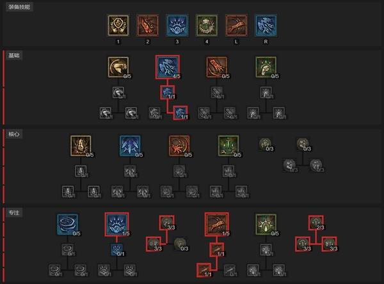Click the blue 4/5 skill in 基础 row
Viewport: 384px width, 284px height.
[168, 67]
